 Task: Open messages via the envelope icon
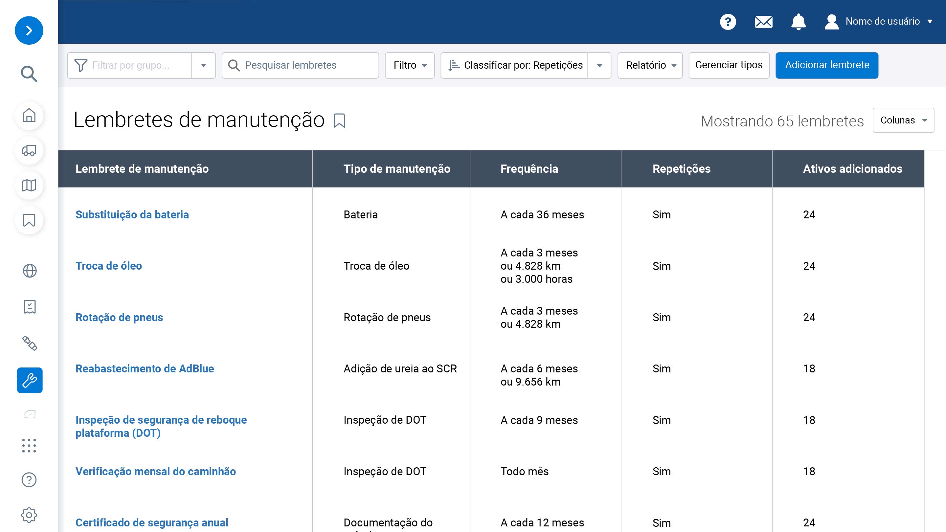point(763,21)
